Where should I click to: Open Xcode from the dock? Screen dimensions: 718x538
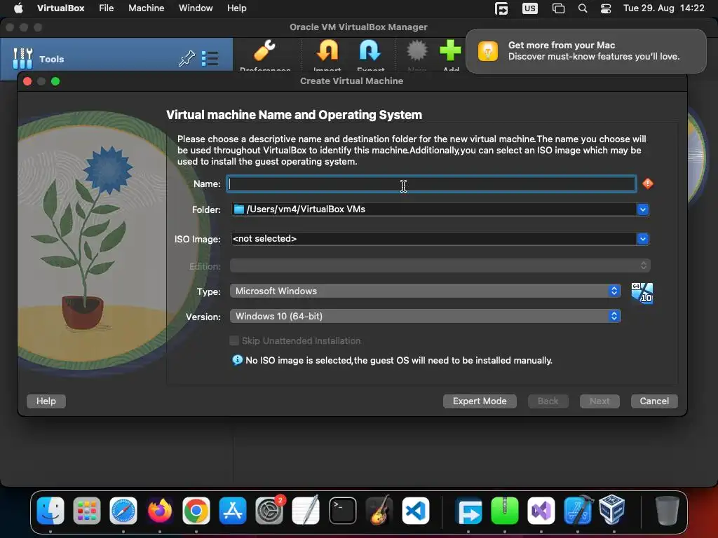pos(578,511)
